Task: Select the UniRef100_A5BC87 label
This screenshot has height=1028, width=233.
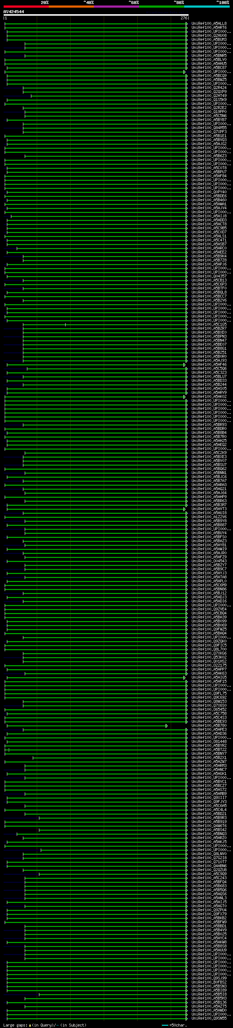Action: (x=209, y=67)
